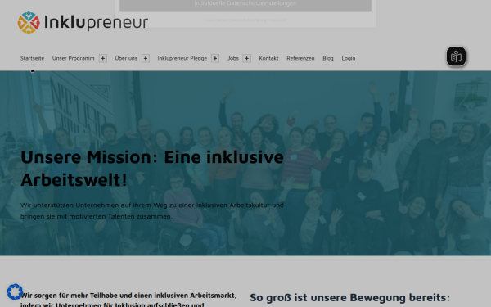Expand the Unser Programm submenu plus
Image resolution: width=491 pixels, height=307 pixels.
tap(103, 58)
